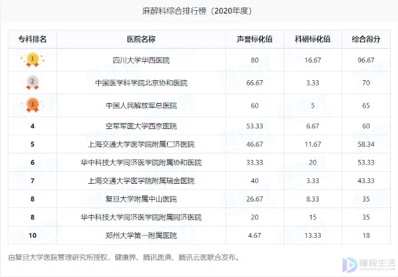Click research value 8.33 cell
This screenshot has width=398, height=277.
(x=313, y=199)
